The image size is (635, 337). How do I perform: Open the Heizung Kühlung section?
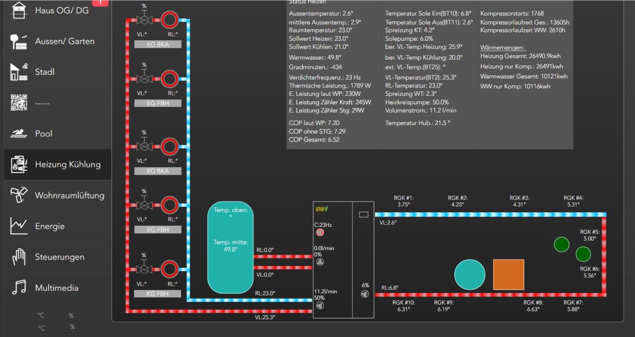coord(67,164)
